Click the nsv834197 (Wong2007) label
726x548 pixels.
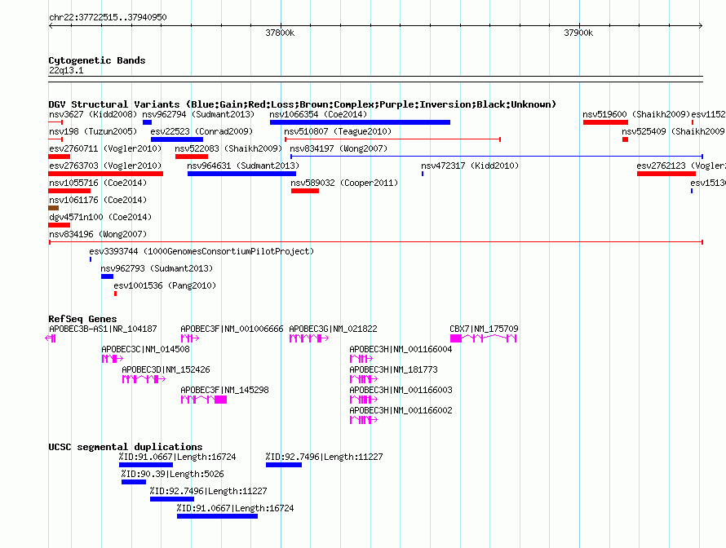tap(339, 148)
